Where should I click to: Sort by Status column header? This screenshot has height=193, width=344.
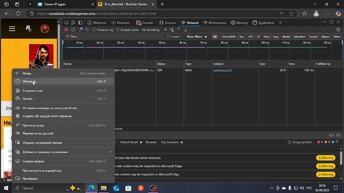(170, 64)
